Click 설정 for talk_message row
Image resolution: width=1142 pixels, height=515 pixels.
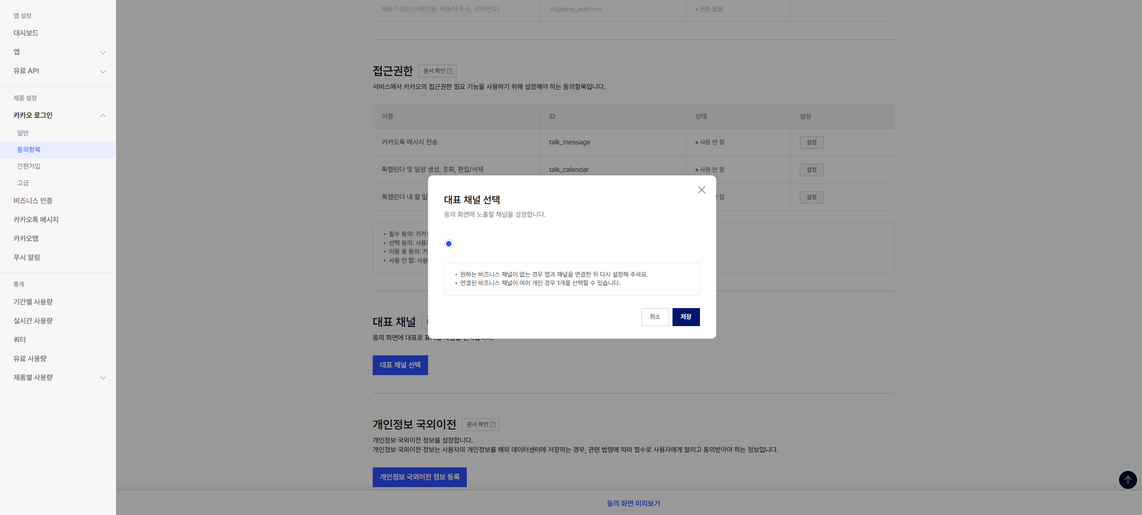[812, 143]
